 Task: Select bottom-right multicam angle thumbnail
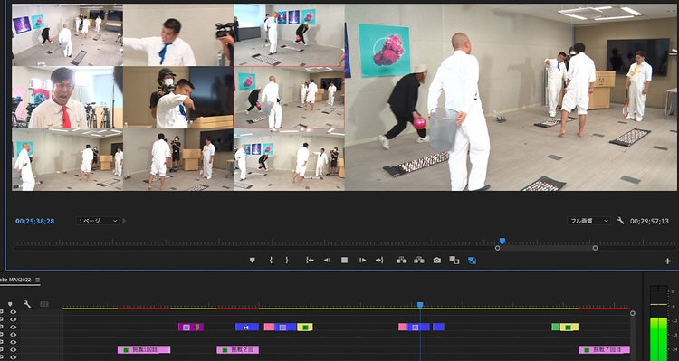click(290, 160)
